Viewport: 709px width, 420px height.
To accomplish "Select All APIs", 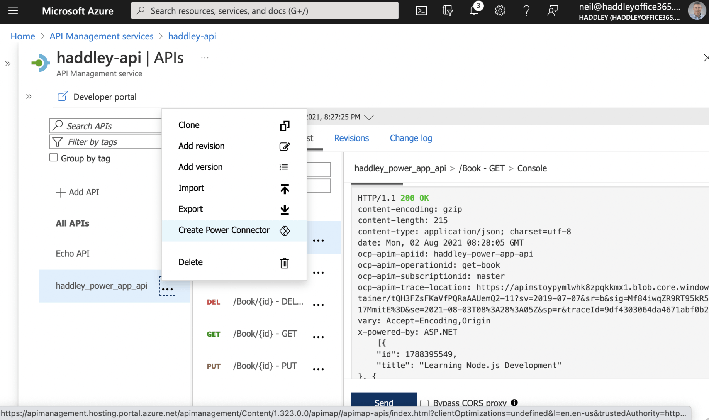I will point(73,224).
